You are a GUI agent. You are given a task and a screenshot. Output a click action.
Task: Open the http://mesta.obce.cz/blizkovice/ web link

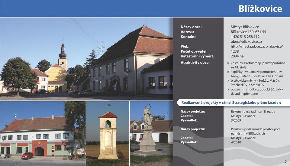tap(257, 47)
